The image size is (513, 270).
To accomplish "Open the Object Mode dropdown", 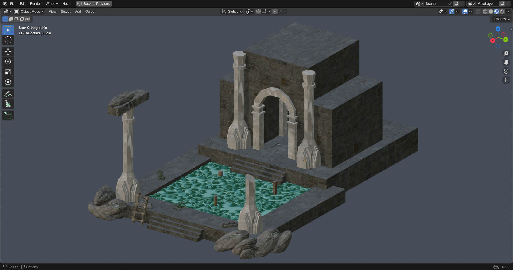I will 30,12.
